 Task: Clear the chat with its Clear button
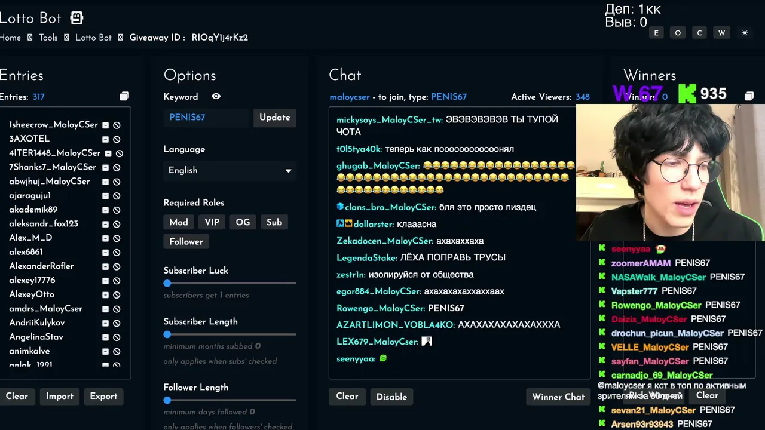point(347,397)
